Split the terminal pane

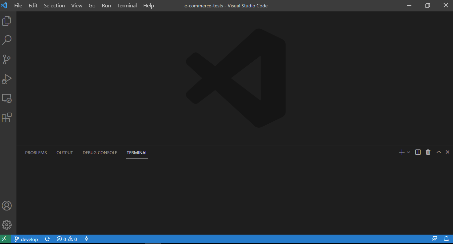pyautogui.click(x=418, y=152)
